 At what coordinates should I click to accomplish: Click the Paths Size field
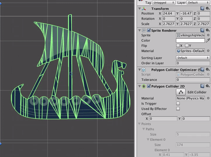pos(193,134)
